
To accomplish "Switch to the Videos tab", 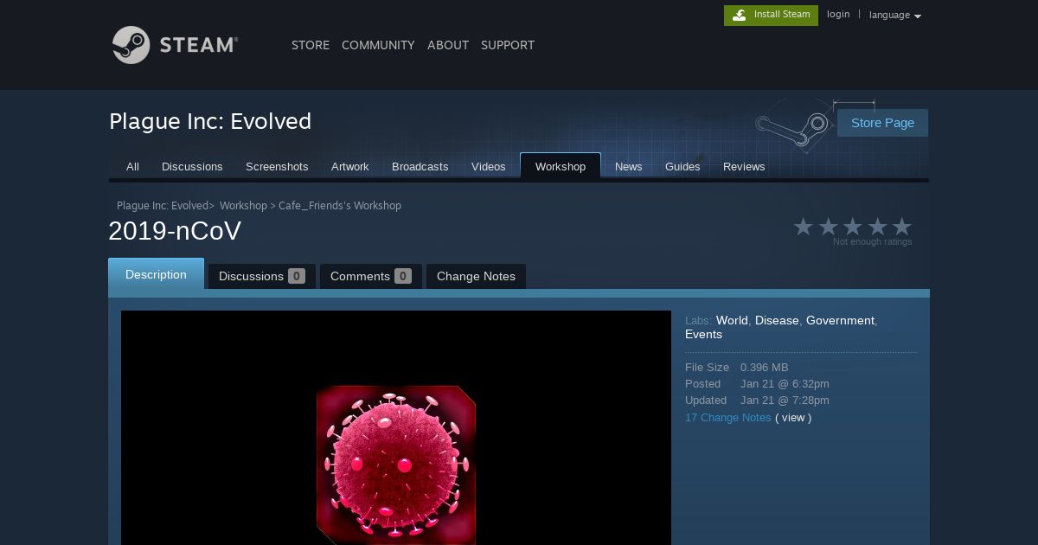I will coord(489,167).
